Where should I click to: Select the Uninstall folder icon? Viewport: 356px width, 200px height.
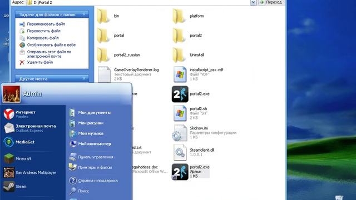click(179, 55)
